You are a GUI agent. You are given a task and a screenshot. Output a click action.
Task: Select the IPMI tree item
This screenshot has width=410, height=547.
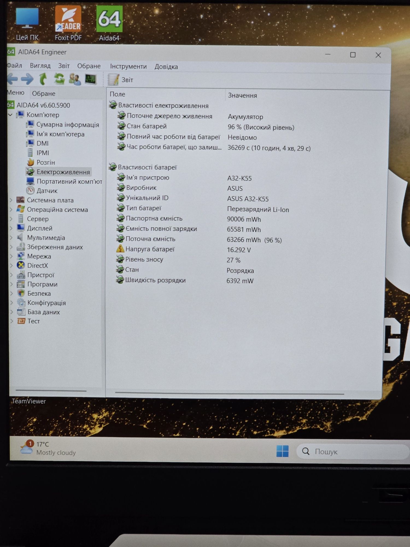38,153
